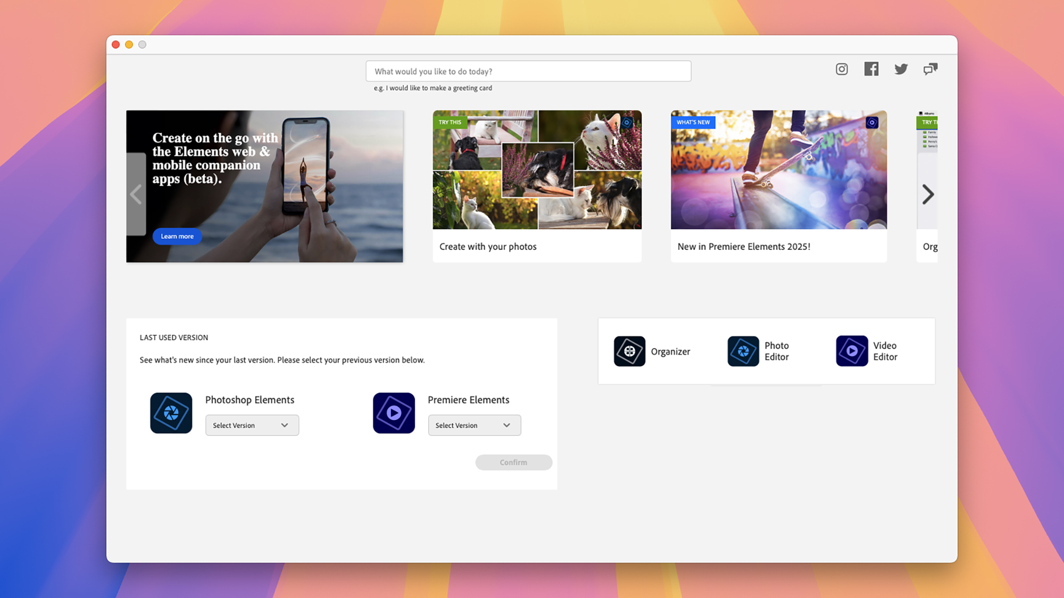Click the carousel previous arrow
The width and height of the screenshot is (1064, 598).
pyautogui.click(x=136, y=194)
